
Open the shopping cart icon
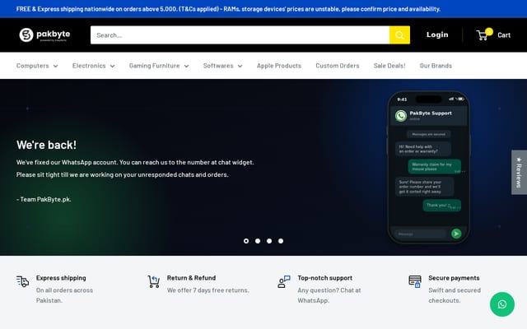(483, 35)
